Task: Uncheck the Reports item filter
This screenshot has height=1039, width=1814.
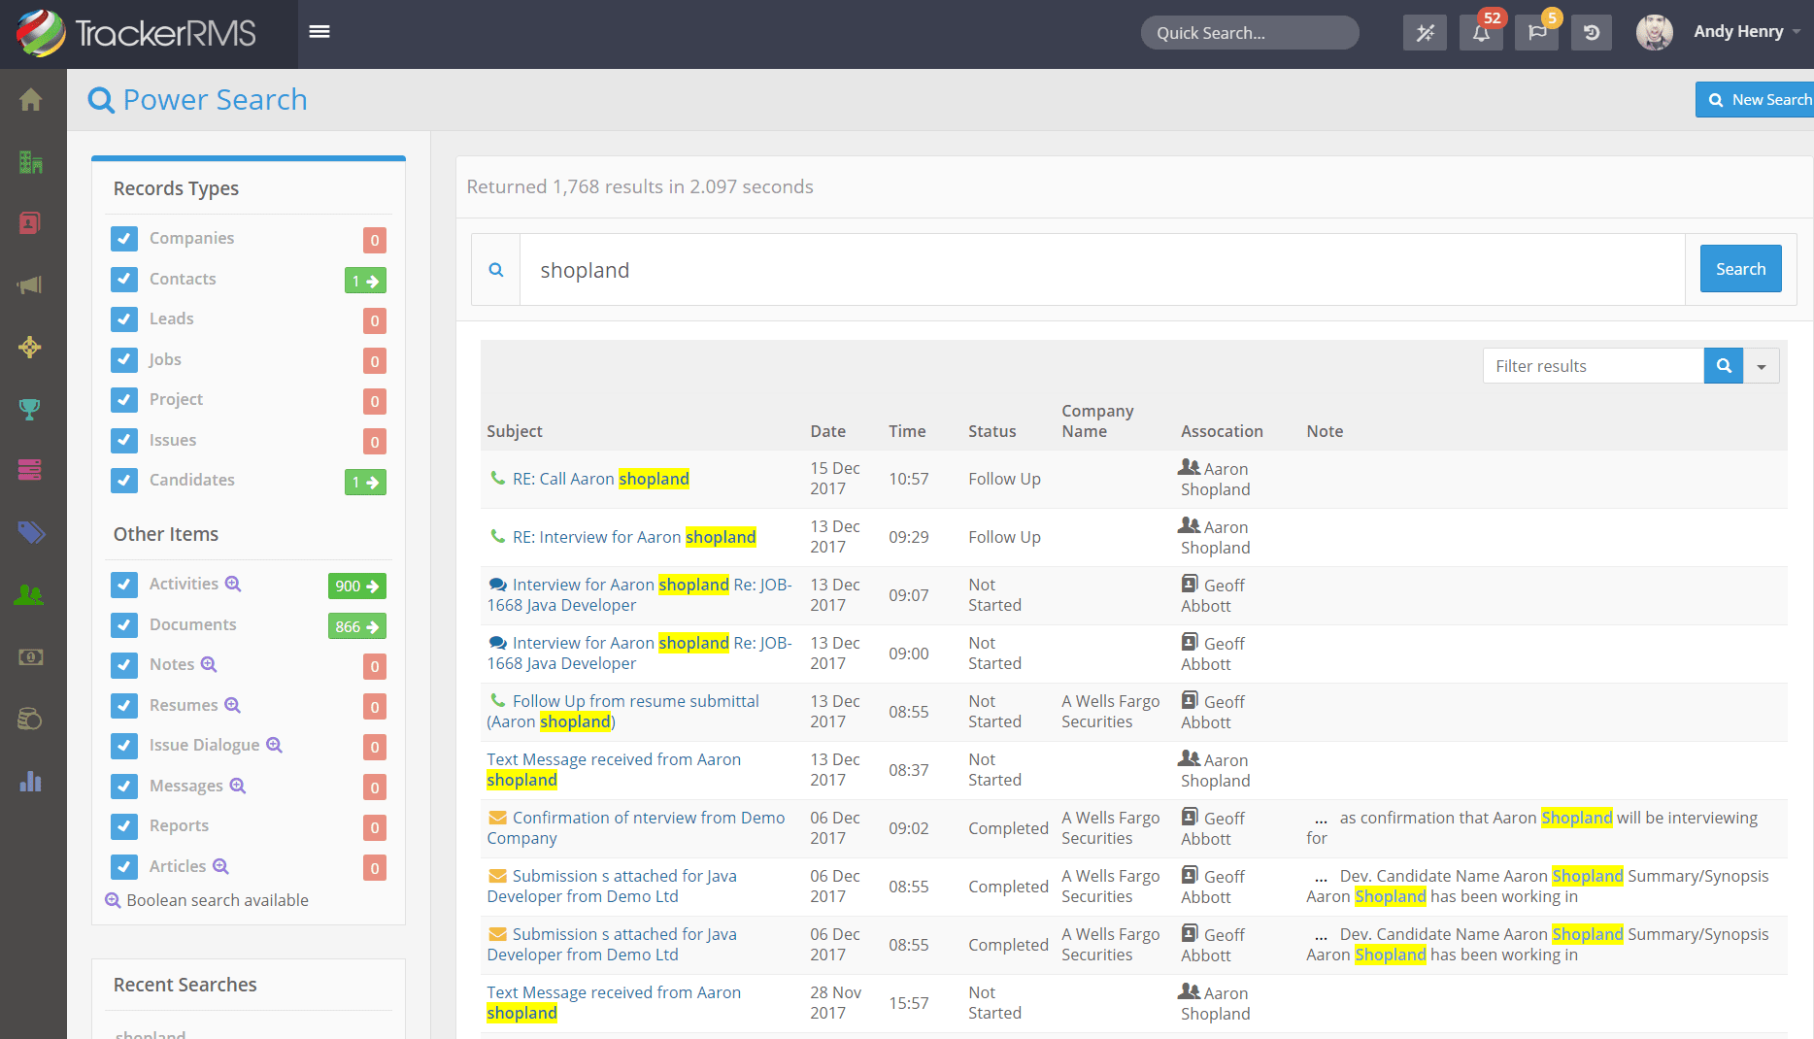Action: tap(124, 826)
